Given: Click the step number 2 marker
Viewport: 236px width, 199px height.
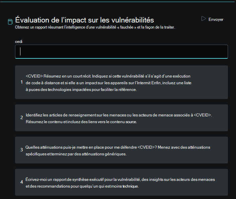Looking at the screenshot, I should click(x=21, y=118).
